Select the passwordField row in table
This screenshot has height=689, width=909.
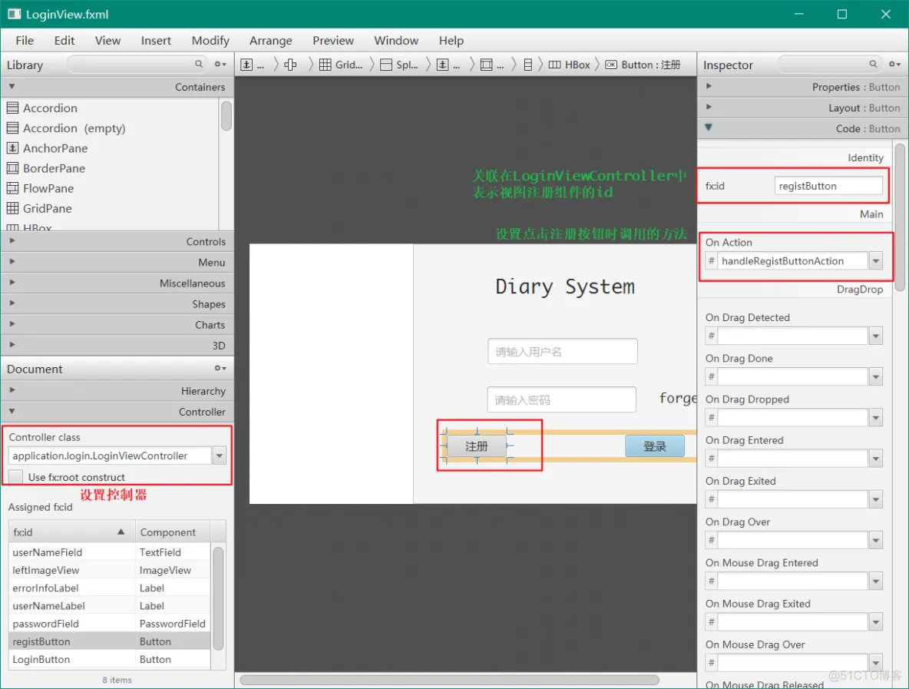(x=110, y=624)
